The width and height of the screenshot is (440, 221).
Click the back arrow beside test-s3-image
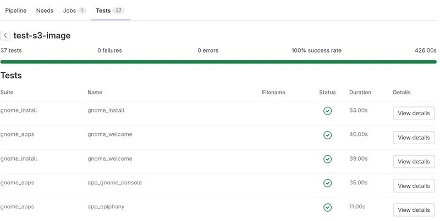tap(5, 36)
